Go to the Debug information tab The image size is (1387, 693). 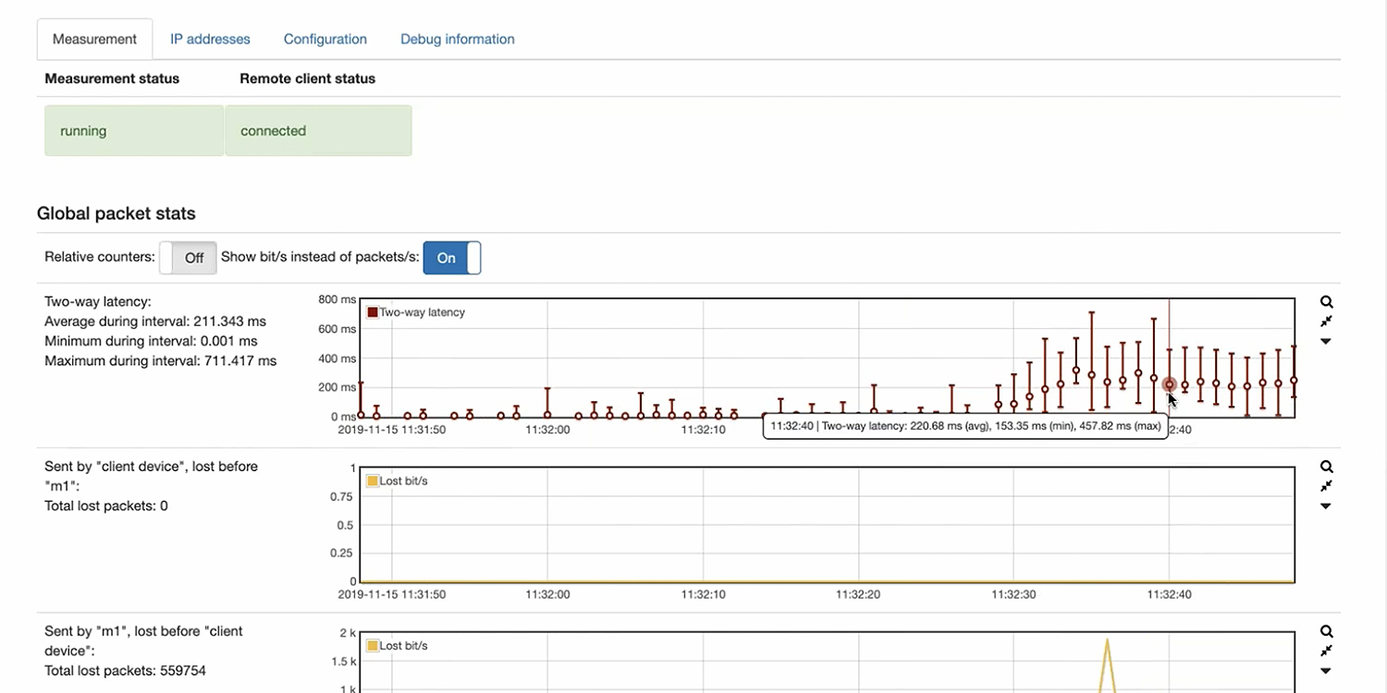coord(457,39)
